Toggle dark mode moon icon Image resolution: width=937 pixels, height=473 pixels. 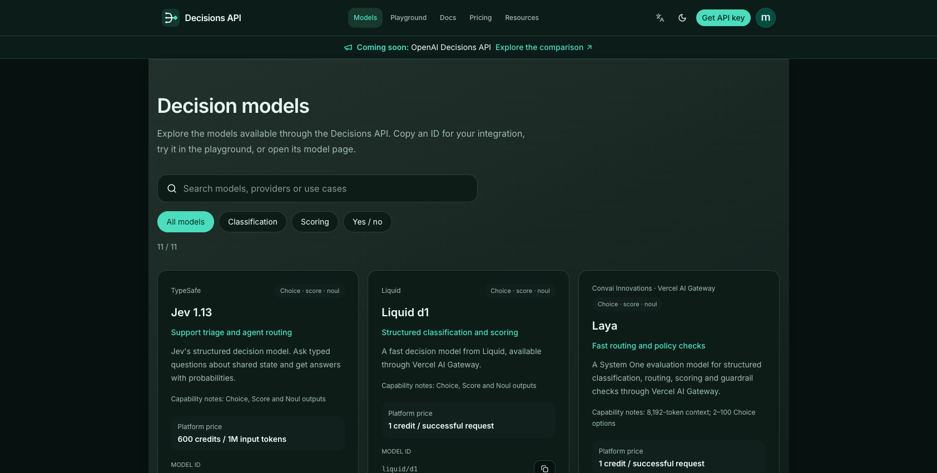[x=682, y=18]
